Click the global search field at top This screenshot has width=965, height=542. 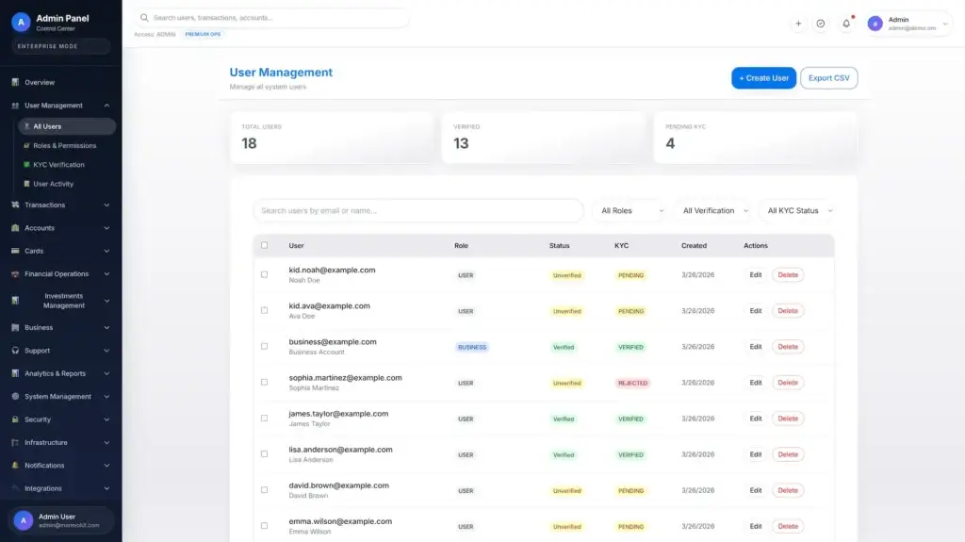[271, 18]
